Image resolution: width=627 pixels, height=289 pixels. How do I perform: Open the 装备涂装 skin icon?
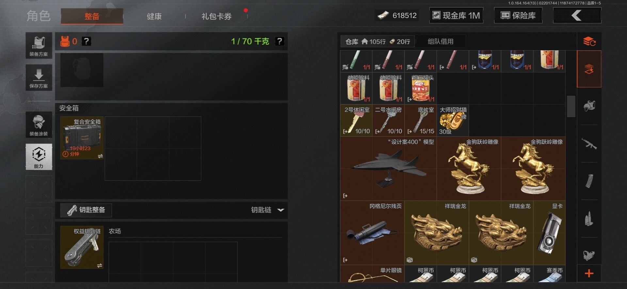39,125
